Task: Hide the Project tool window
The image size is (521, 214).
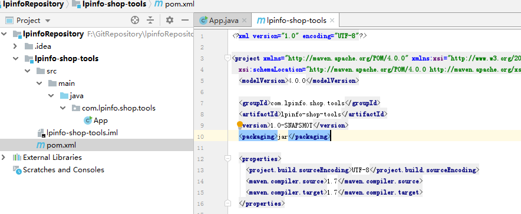Action: pyautogui.click(x=185, y=20)
